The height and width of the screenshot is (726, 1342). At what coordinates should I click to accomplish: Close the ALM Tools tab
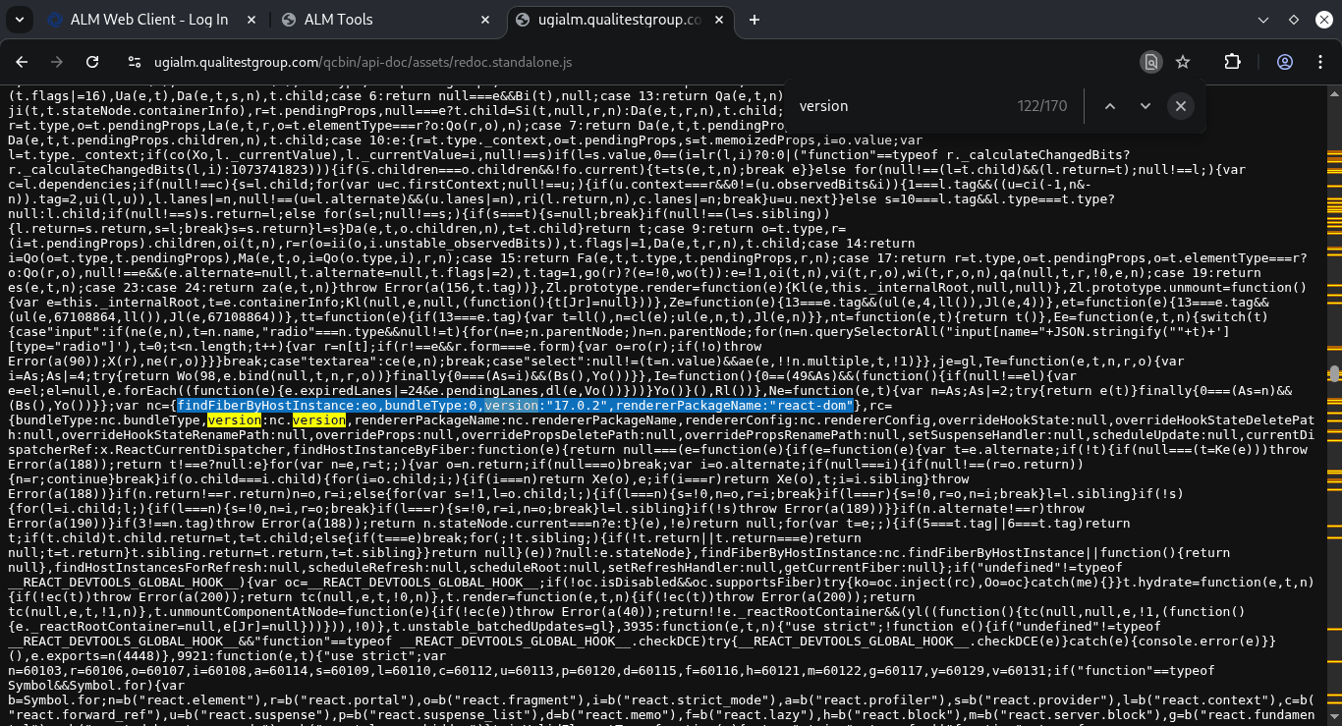pos(485,20)
